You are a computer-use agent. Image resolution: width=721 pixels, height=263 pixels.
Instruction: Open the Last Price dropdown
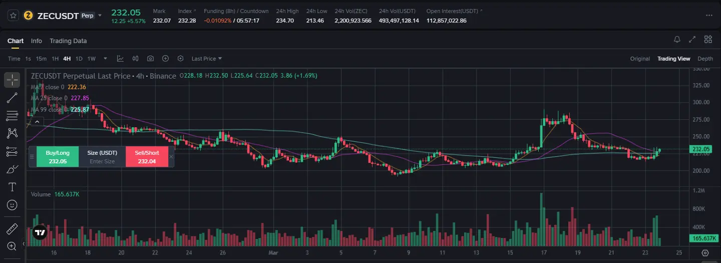[207, 59]
